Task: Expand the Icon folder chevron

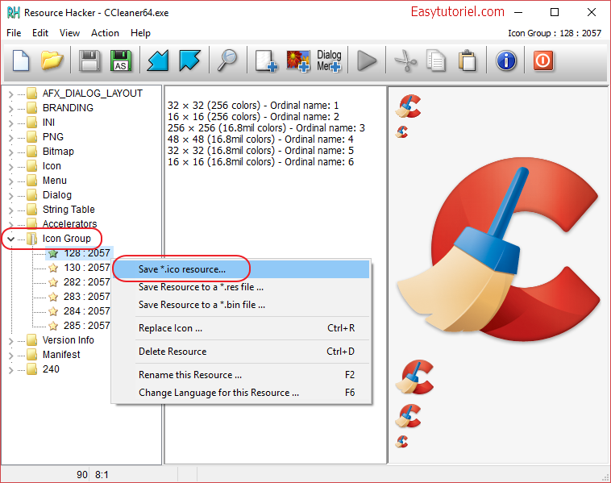Action: [11, 167]
